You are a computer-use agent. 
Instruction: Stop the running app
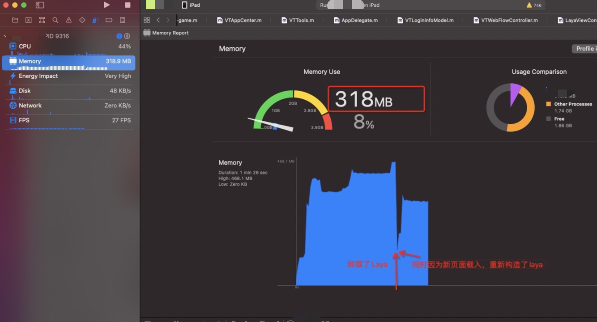[128, 5]
